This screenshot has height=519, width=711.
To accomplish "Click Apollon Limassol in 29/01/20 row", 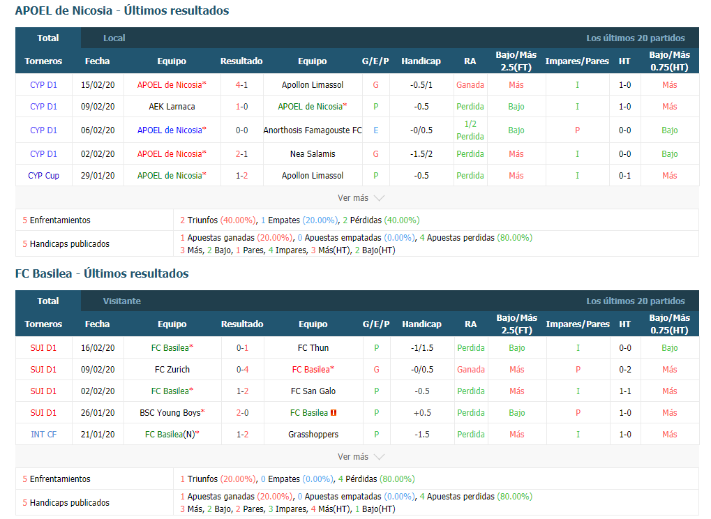I will click(313, 175).
